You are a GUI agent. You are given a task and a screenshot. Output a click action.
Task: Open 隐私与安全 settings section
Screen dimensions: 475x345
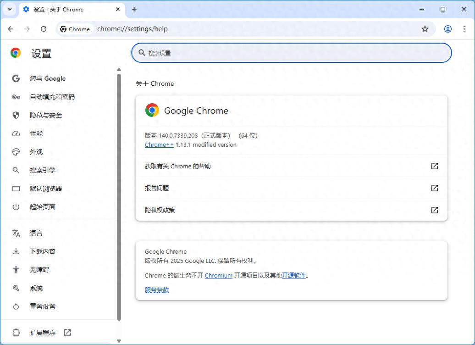pyautogui.click(x=46, y=115)
